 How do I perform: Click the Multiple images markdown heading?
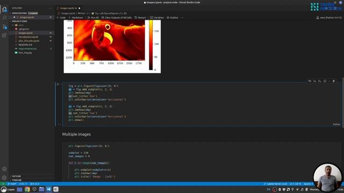(76, 135)
